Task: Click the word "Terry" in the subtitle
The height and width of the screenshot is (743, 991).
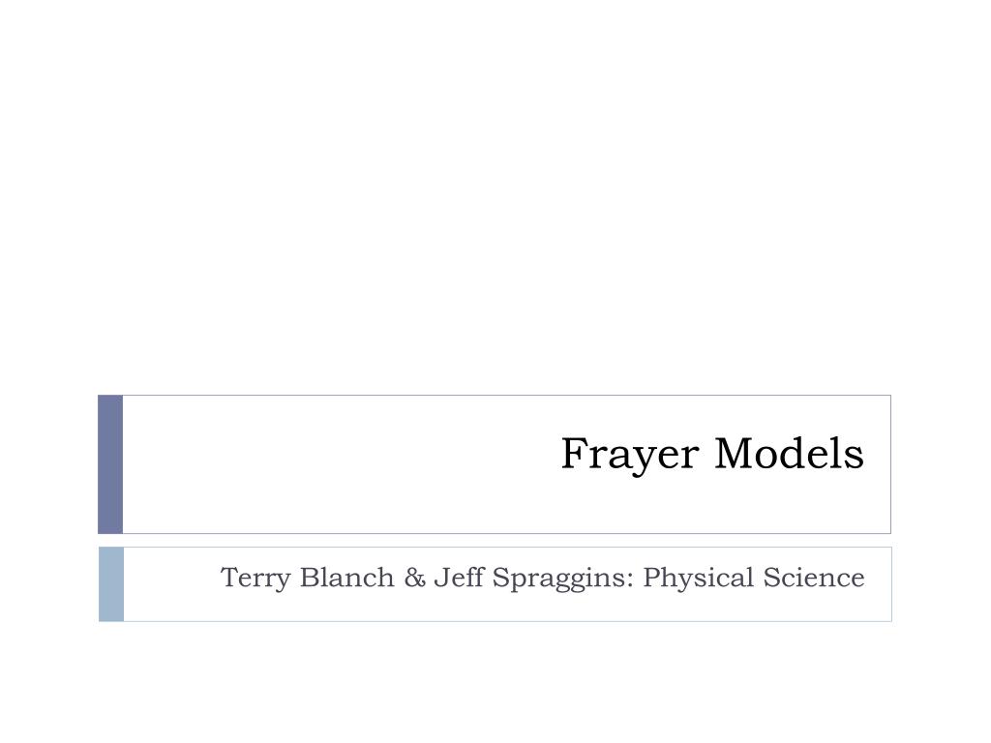Action: 255,579
